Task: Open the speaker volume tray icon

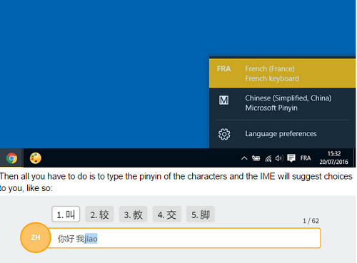Action: click(x=279, y=158)
